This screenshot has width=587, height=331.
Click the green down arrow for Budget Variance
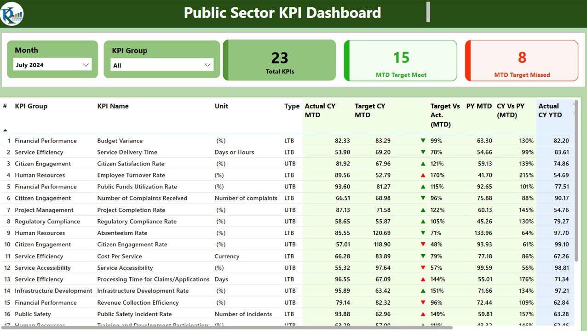(423, 141)
